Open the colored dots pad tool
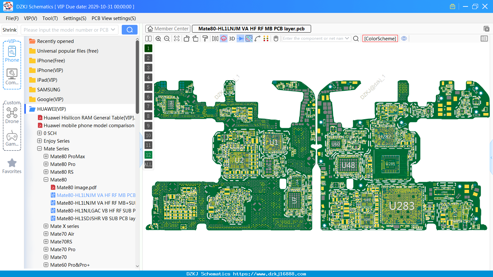The height and width of the screenshot is (277, 493). pyautogui.click(x=266, y=38)
